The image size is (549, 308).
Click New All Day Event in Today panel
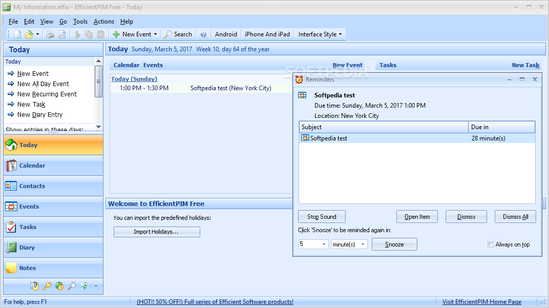point(43,84)
